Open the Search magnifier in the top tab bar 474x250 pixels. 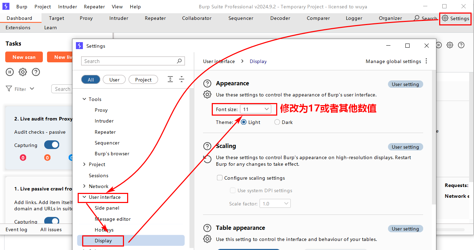417,18
